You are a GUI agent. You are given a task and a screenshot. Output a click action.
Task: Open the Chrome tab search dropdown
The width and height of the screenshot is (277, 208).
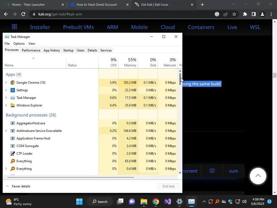(233, 4)
